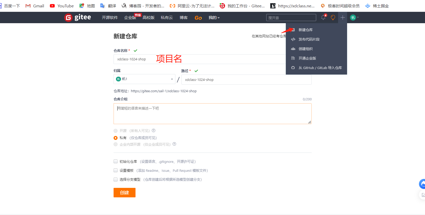Image resolution: width=425 pixels, height=215 pixels.
Task: Click the Go link in the navbar
Action: coord(198,18)
